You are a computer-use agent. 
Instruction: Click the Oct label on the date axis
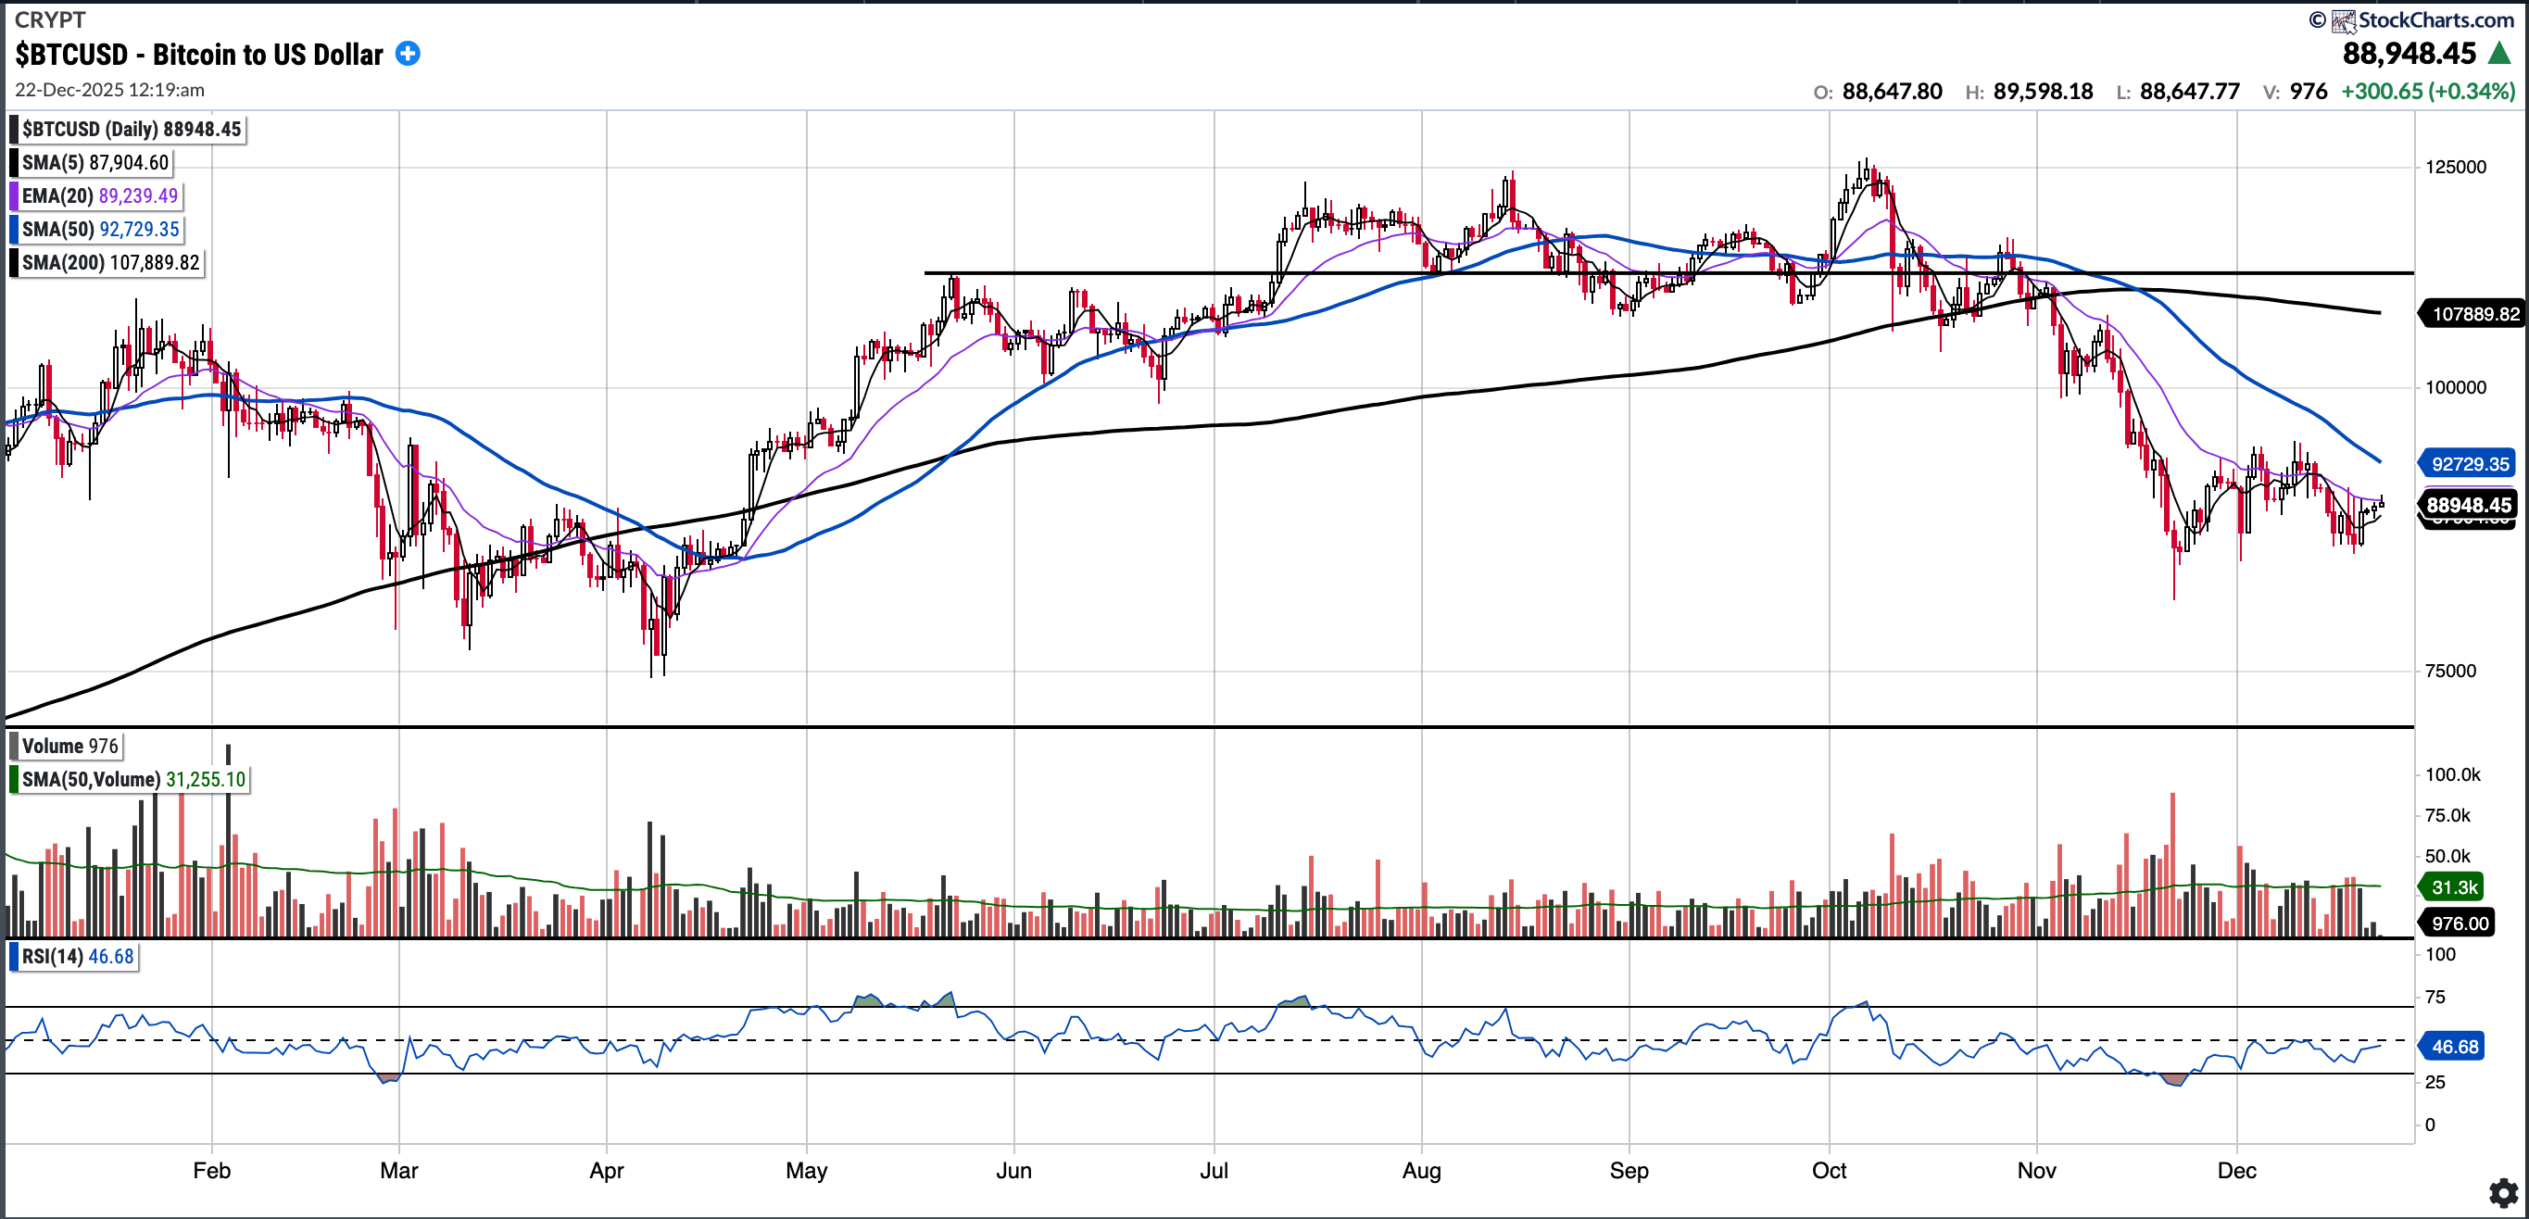click(1828, 1170)
